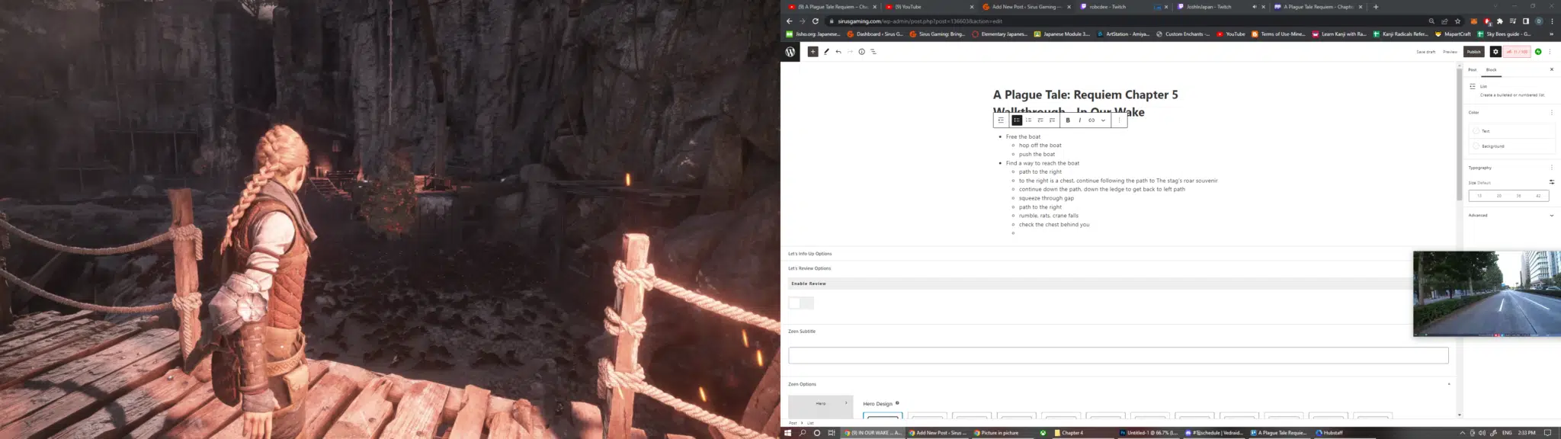Image resolution: width=1561 pixels, height=439 pixels.
Task: Click the picture-in-picture video window
Action: (1486, 294)
